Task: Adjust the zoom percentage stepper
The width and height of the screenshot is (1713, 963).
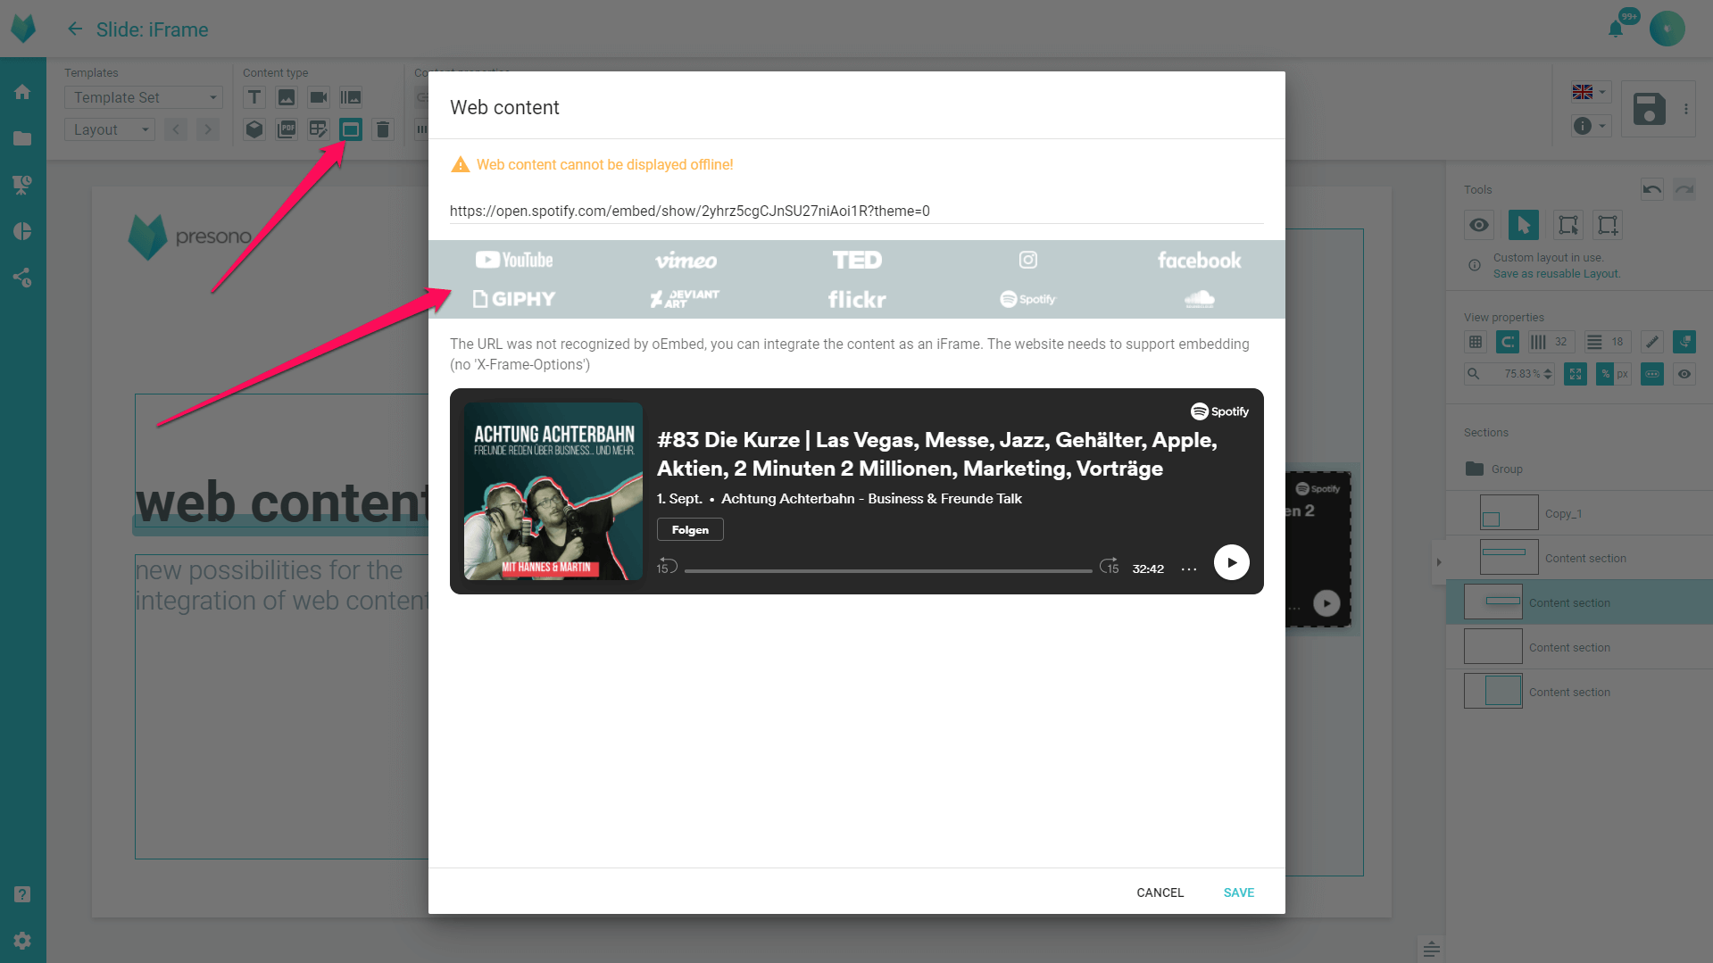Action: (x=1549, y=374)
